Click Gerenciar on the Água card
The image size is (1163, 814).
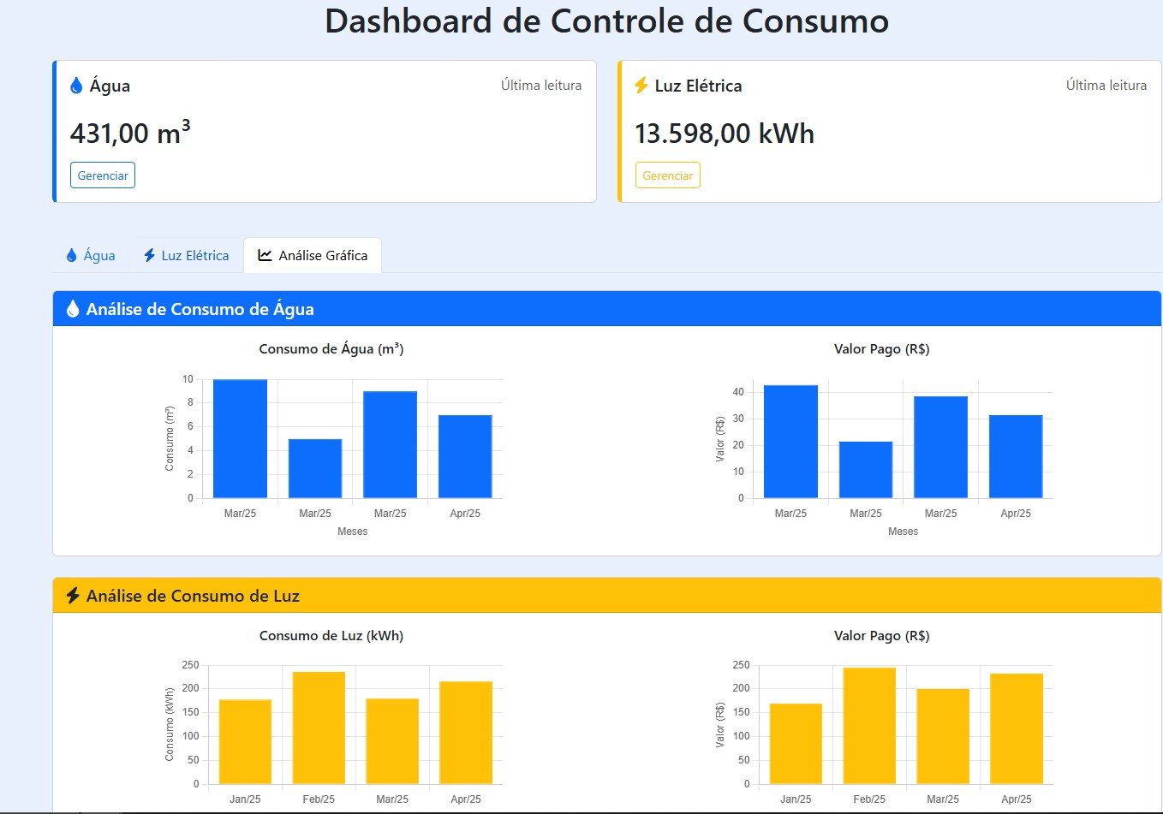[102, 175]
